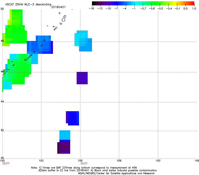199x175 pixels.
Task: Click the cyan section of the color bar
Action: point(136,3)
